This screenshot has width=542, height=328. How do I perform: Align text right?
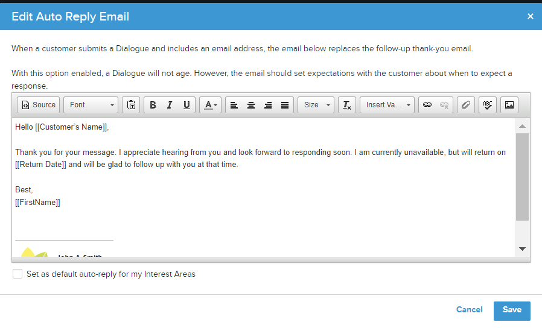[268, 105]
